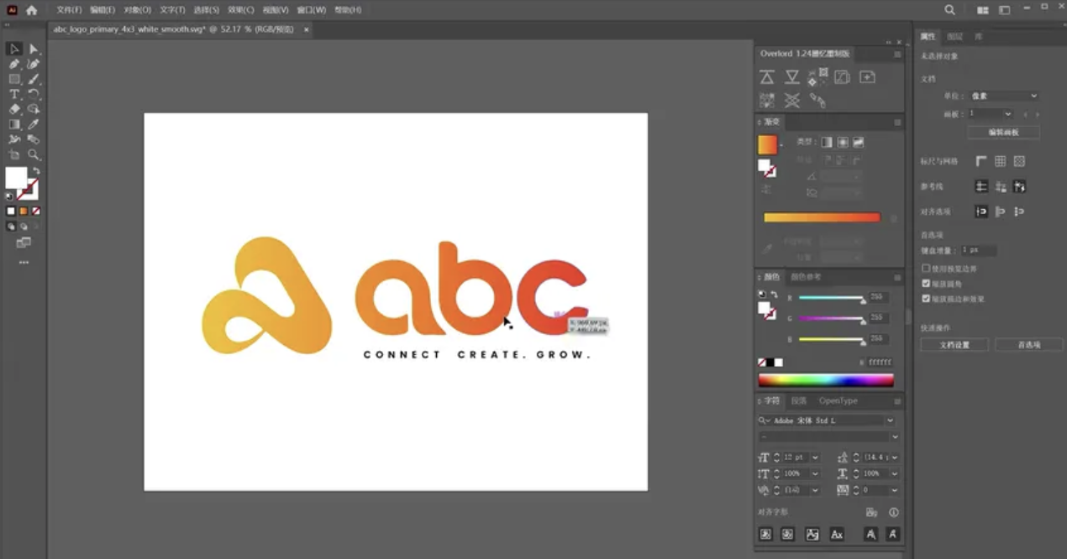Pick a color from spectrum bar
The image size is (1067, 559).
[826, 380]
